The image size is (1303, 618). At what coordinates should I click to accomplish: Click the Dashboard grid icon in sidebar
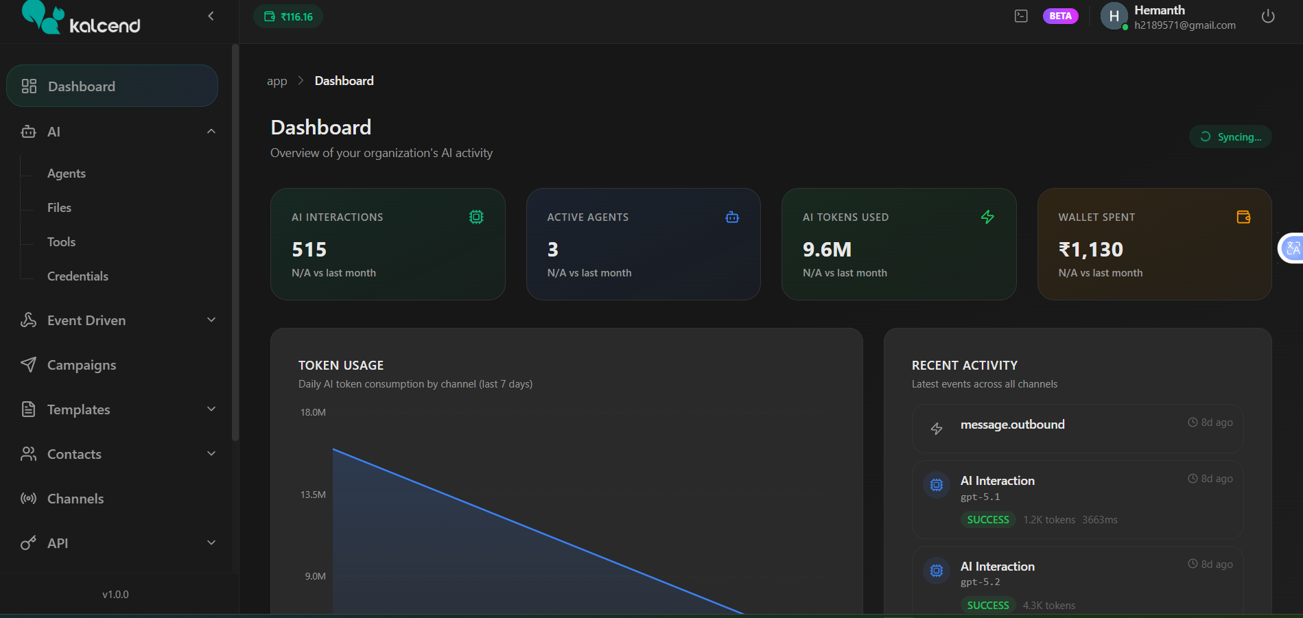click(x=29, y=86)
